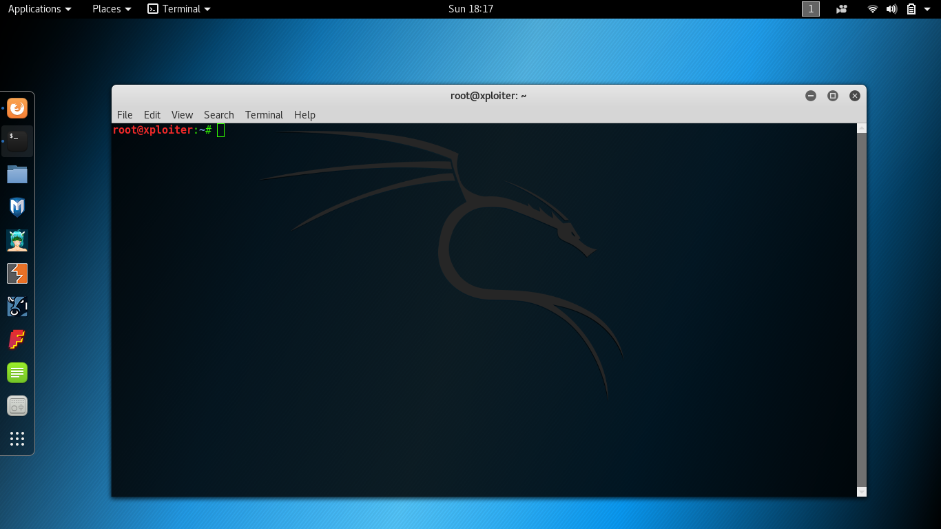
Task: Open the Help menu in terminal
Action: coord(304,115)
